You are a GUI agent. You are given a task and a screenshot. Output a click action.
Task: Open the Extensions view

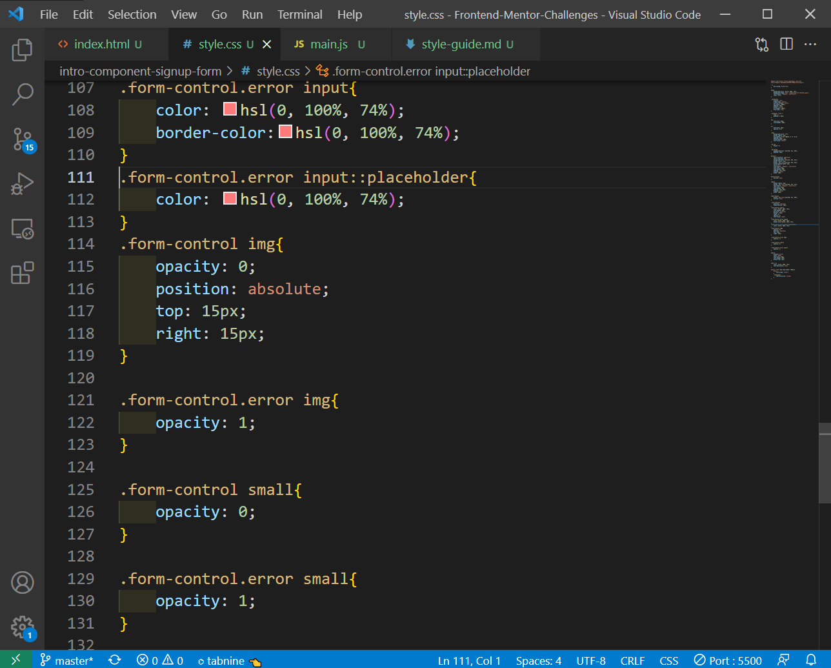pyautogui.click(x=22, y=273)
